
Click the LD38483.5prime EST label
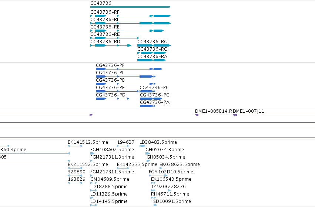pos(158,142)
